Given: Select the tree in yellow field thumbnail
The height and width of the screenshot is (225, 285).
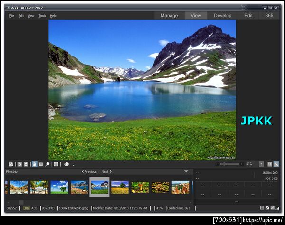Looking at the screenshot, I should point(120,187).
